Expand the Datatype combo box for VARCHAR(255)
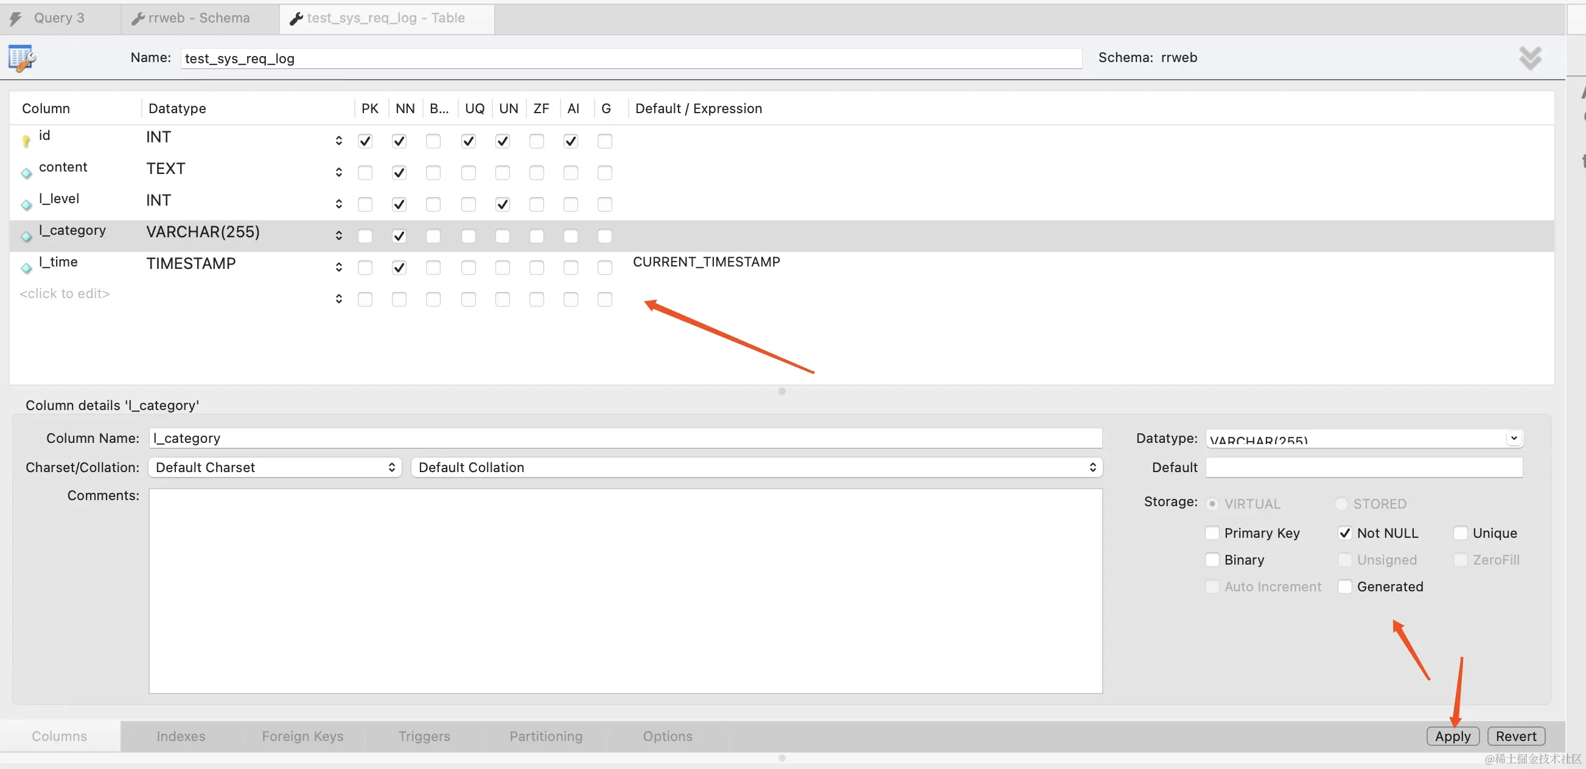 pos(1514,439)
